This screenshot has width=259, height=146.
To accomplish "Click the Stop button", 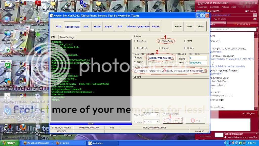I will (x=195, y=121).
